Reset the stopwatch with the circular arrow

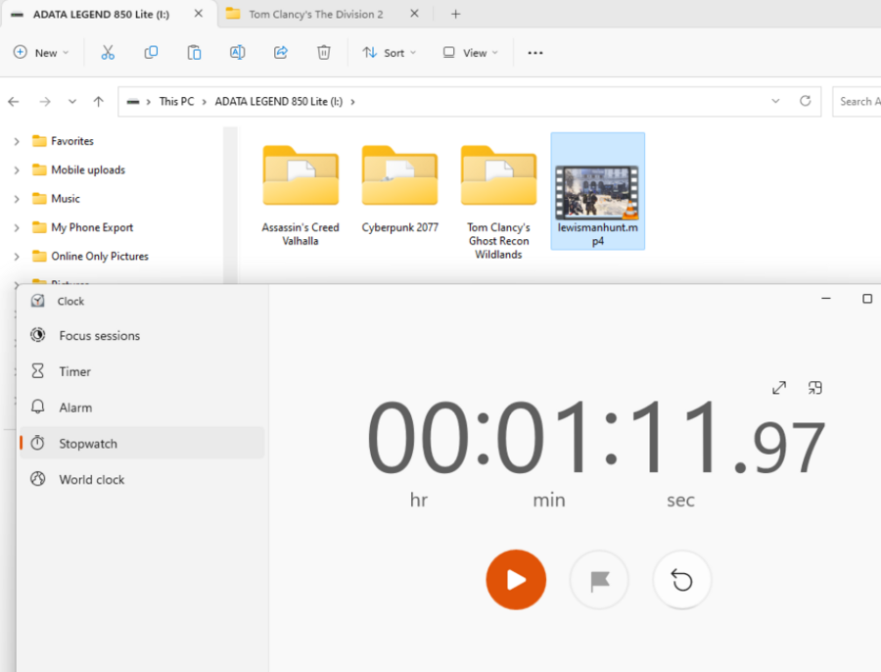click(682, 580)
